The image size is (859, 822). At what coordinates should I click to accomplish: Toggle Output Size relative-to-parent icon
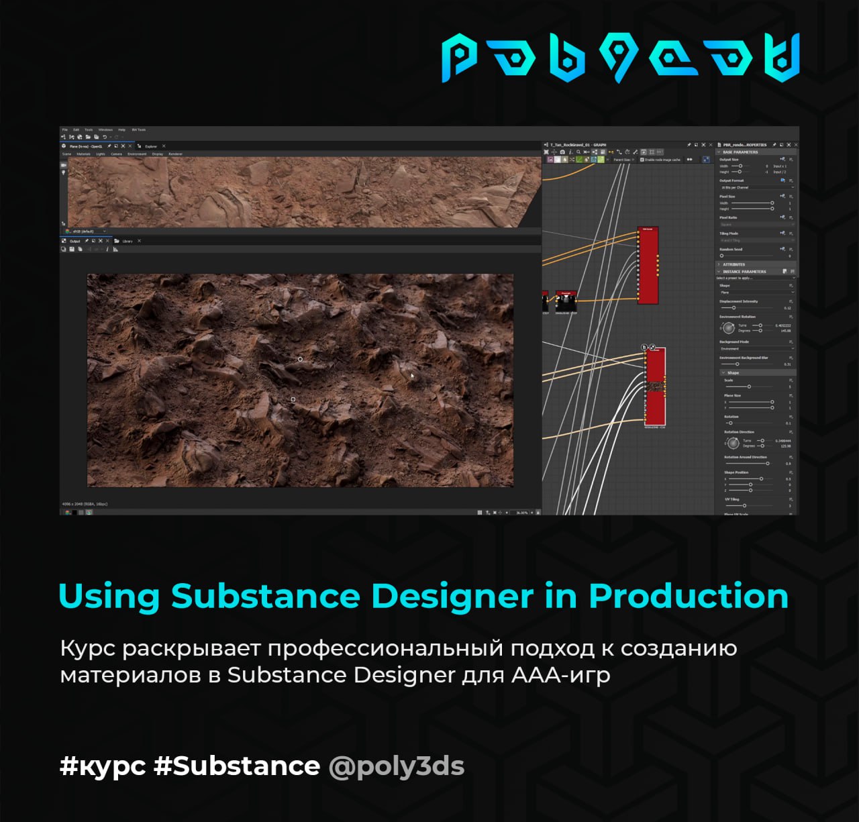782,160
